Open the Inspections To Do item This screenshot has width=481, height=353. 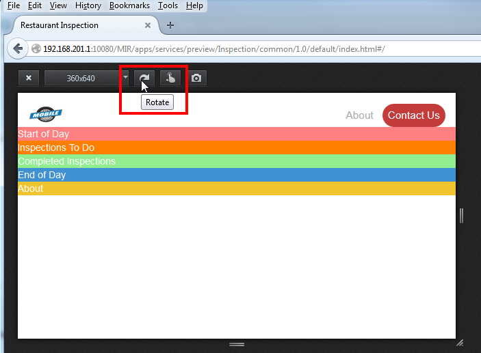237,147
